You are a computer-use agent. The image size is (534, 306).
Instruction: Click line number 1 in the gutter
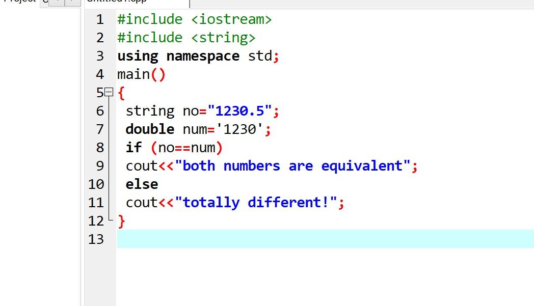[100, 19]
